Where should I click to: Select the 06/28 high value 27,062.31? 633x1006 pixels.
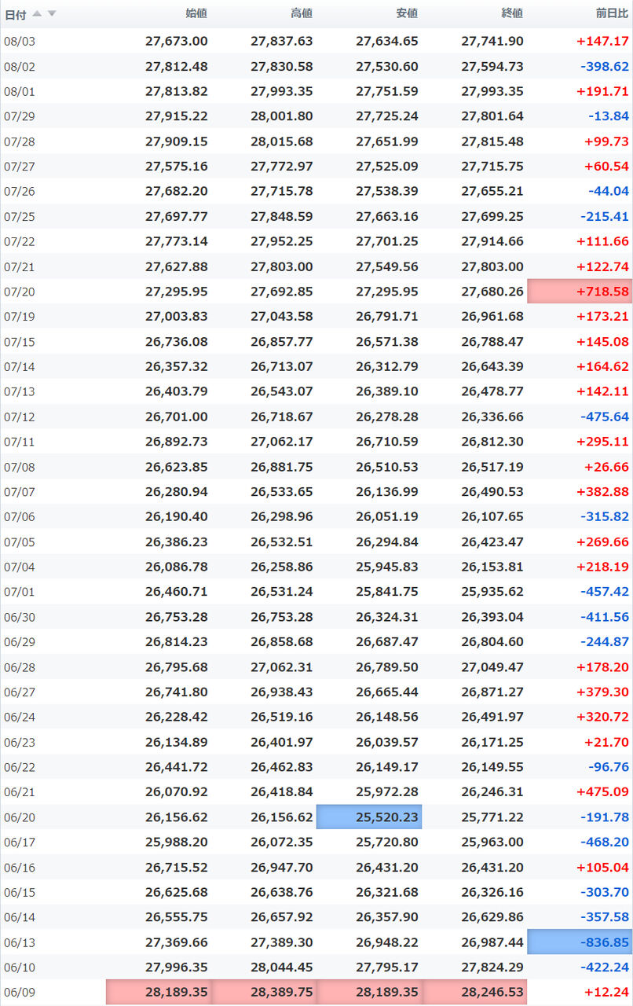tap(282, 669)
